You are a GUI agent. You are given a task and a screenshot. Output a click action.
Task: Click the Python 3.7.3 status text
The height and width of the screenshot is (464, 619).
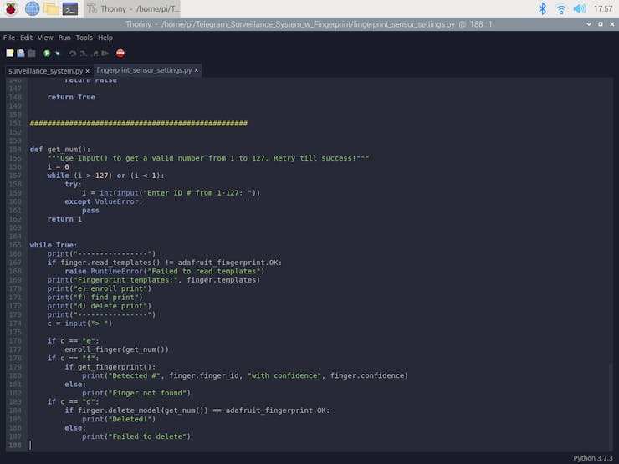click(x=592, y=458)
